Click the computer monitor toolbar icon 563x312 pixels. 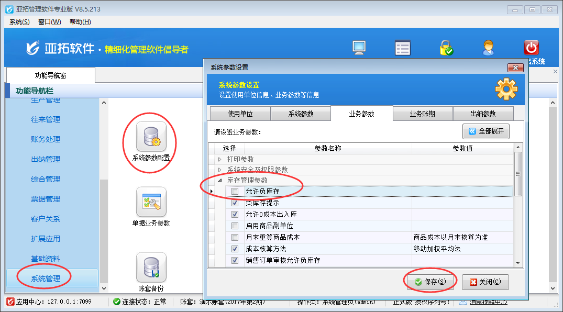[359, 48]
